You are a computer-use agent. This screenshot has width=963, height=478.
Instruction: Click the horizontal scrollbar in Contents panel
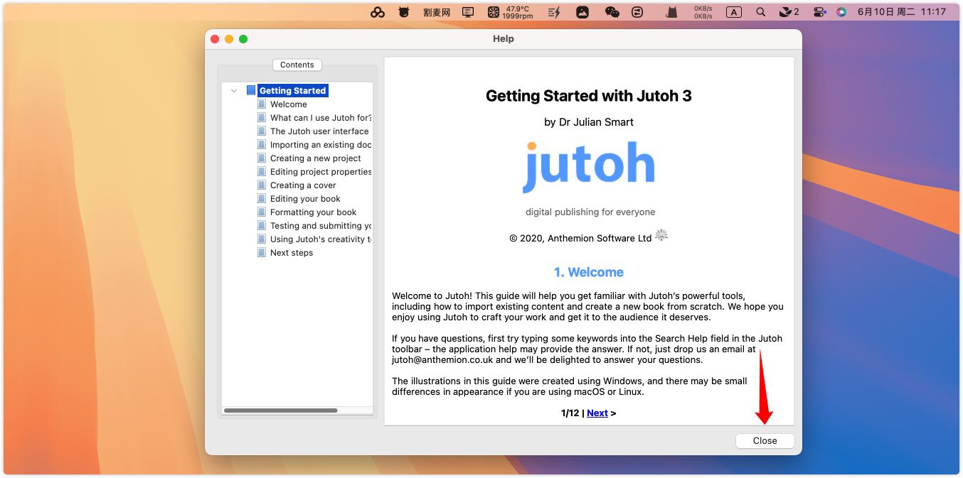(x=280, y=411)
